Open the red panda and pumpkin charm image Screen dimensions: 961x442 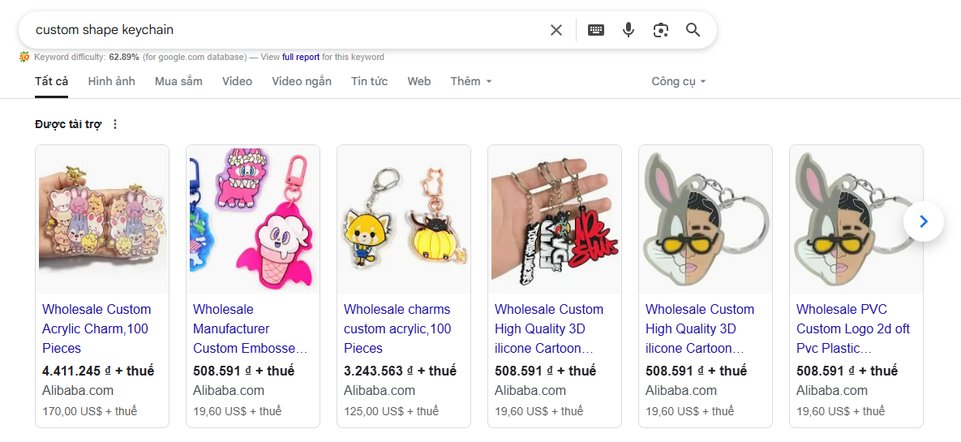[x=404, y=220]
